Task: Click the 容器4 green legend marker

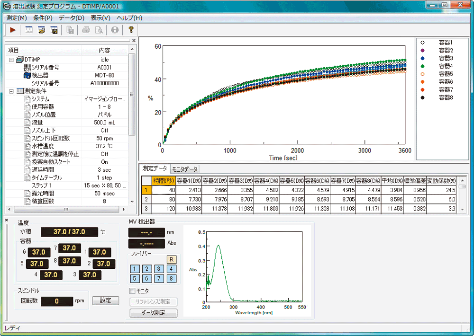Action: pos(423,66)
